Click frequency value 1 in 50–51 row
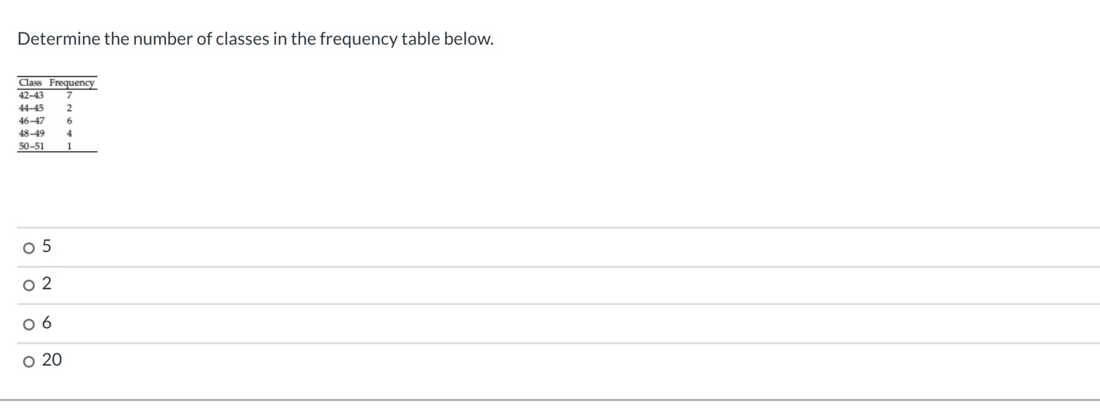 coord(69,146)
